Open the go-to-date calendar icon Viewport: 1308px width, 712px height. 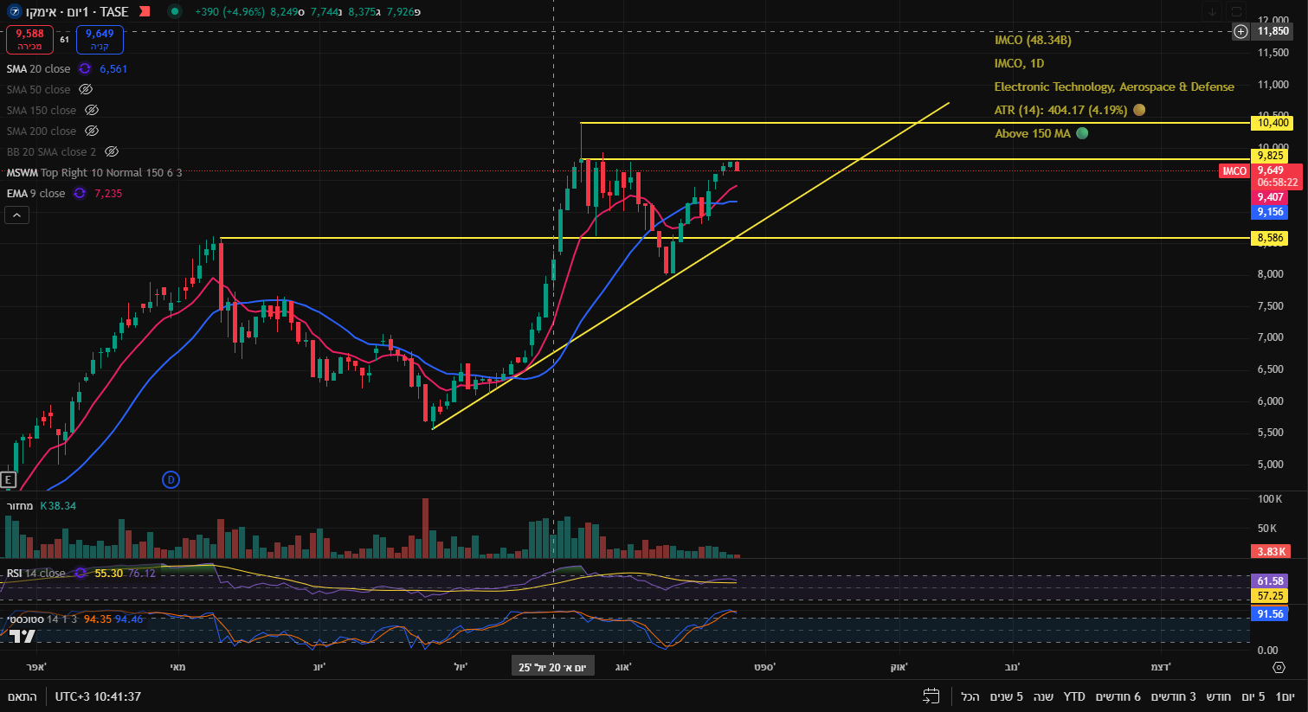pos(931,696)
